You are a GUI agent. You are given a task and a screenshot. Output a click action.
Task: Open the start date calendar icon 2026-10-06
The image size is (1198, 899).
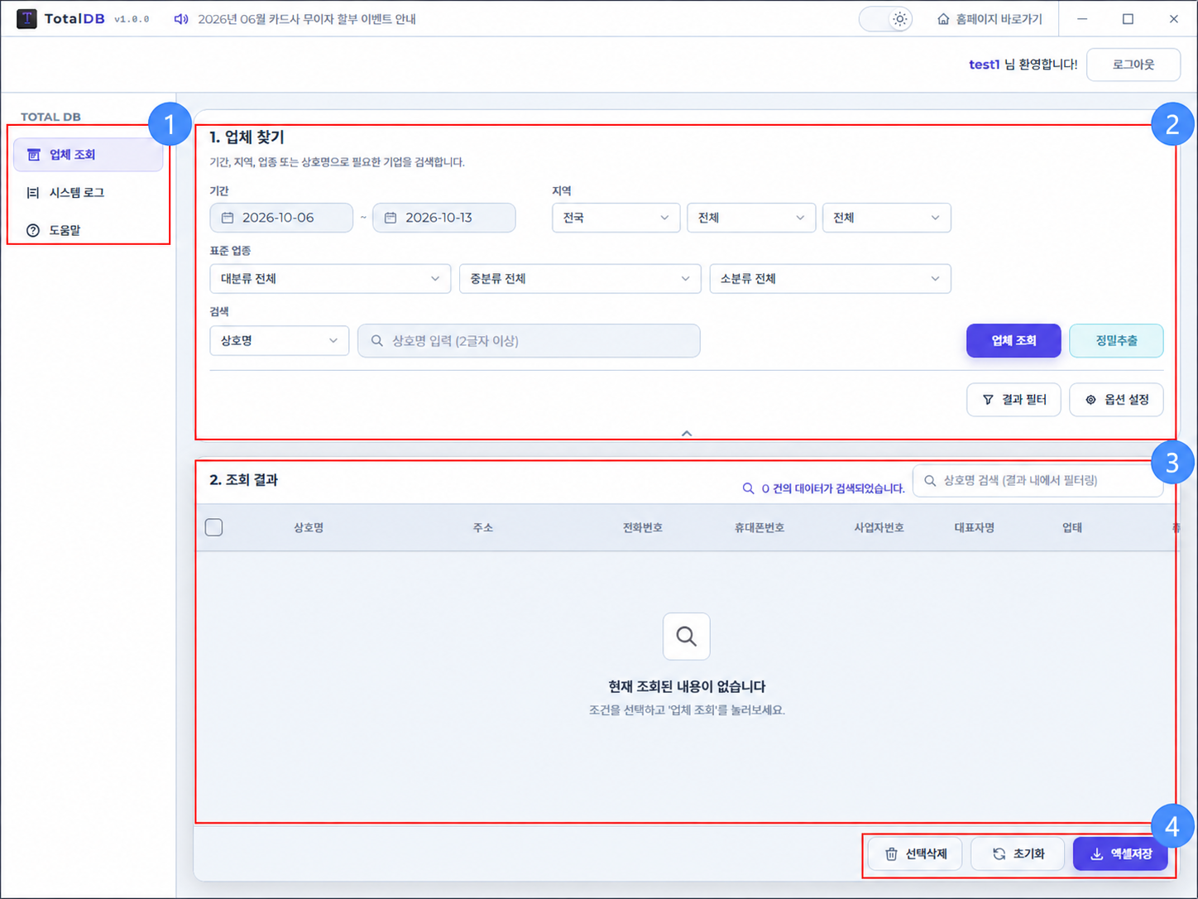click(x=228, y=218)
